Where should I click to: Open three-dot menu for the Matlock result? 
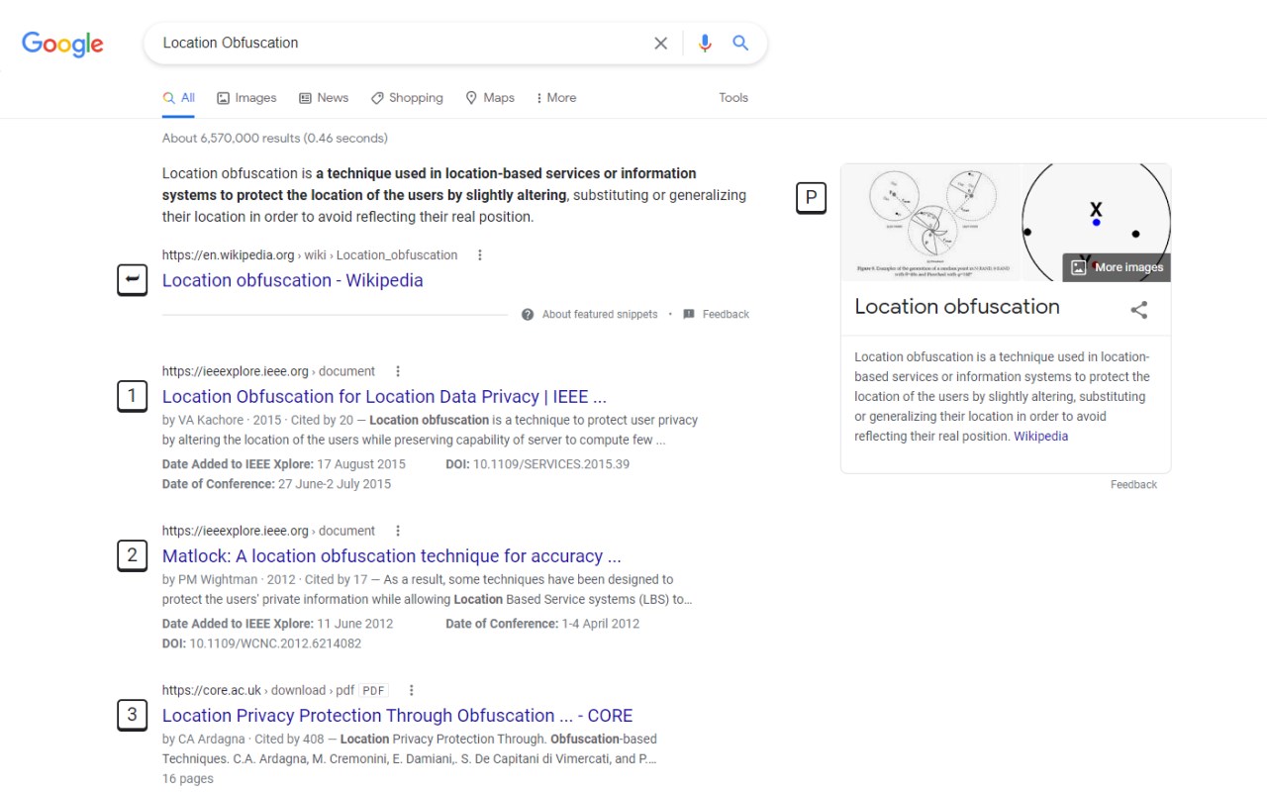click(398, 532)
